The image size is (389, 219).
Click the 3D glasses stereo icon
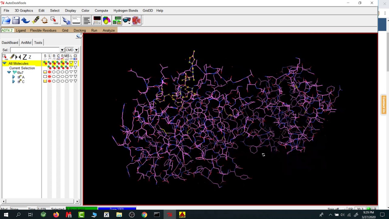127,20
